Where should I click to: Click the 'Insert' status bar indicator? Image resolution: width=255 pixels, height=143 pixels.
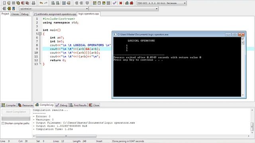pos(99,141)
